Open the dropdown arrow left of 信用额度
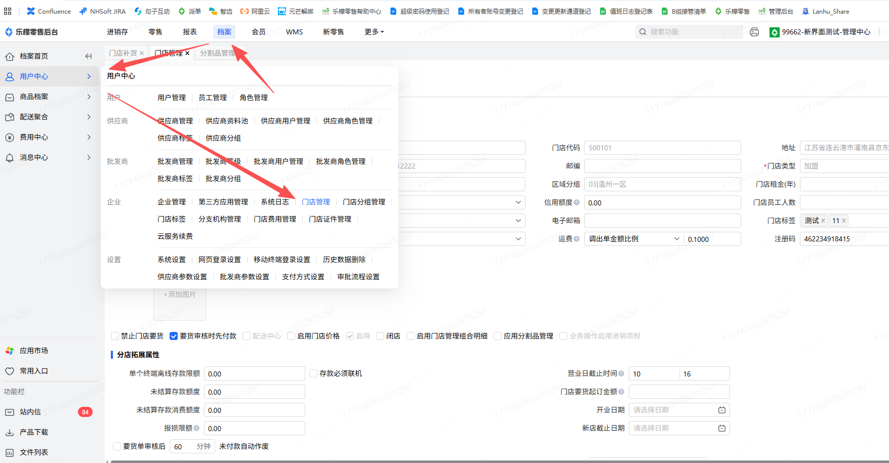 [x=518, y=202]
